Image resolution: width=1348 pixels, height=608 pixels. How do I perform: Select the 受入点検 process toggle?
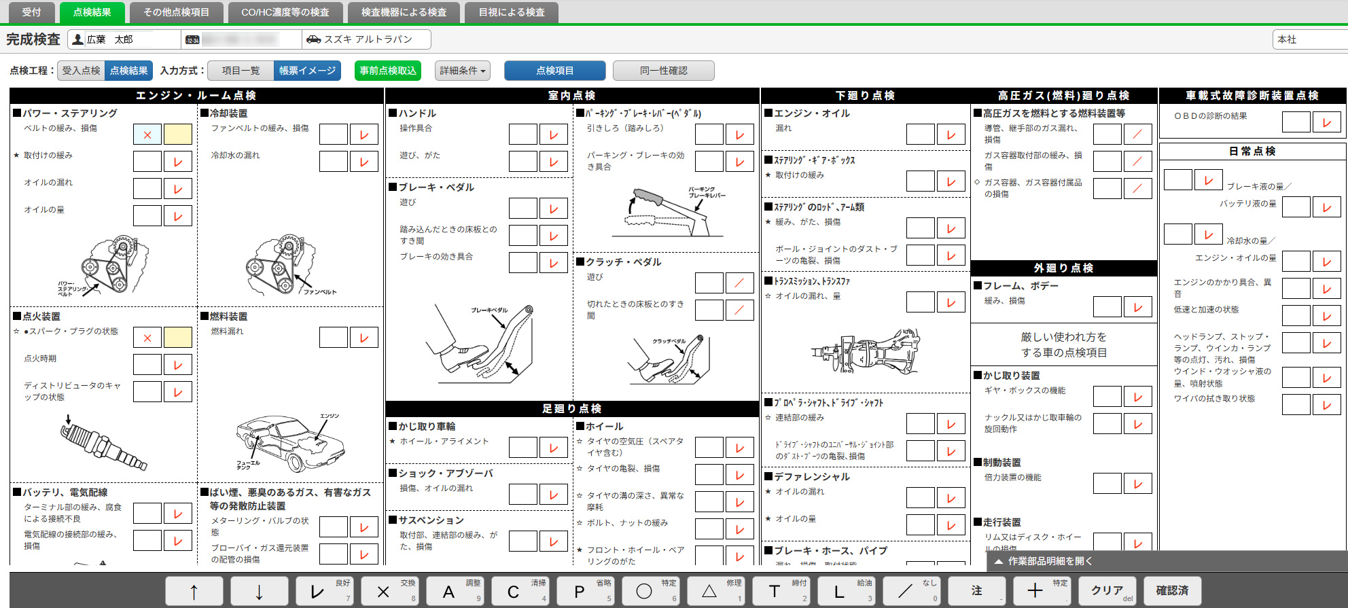82,71
